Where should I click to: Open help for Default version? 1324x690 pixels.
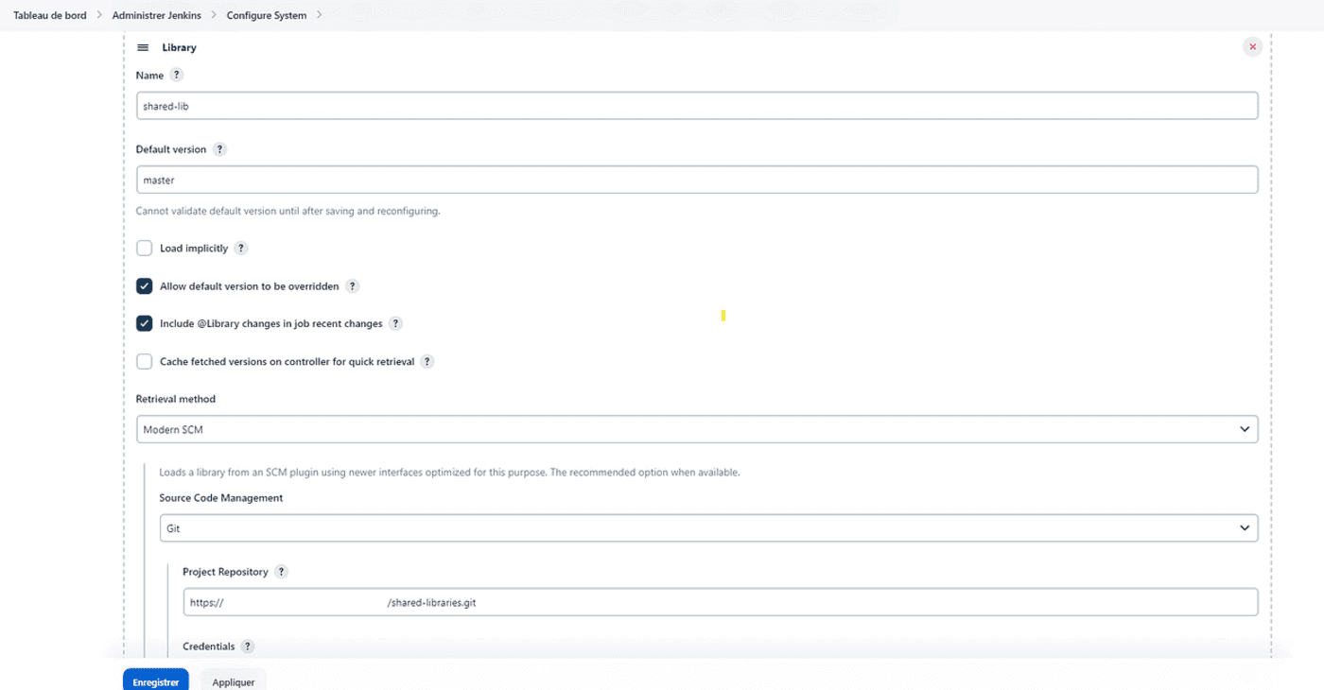[219, 149]
